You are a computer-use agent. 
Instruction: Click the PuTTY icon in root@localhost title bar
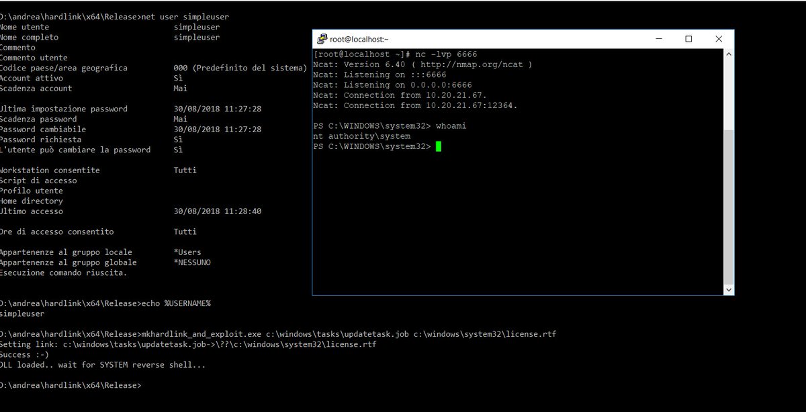(322, 39)
